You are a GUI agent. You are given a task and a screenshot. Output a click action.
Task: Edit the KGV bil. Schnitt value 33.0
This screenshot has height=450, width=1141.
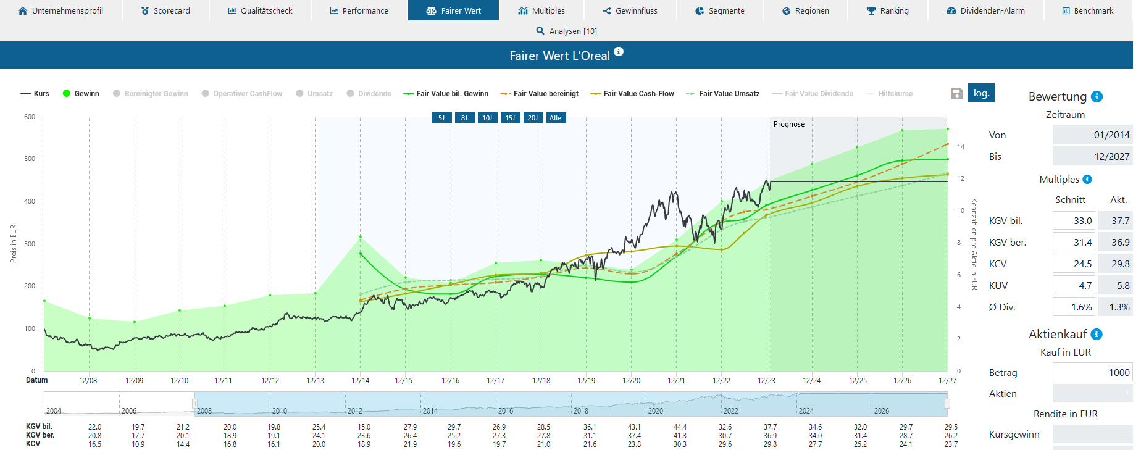pyautogui.click(x=1074, y=220)
